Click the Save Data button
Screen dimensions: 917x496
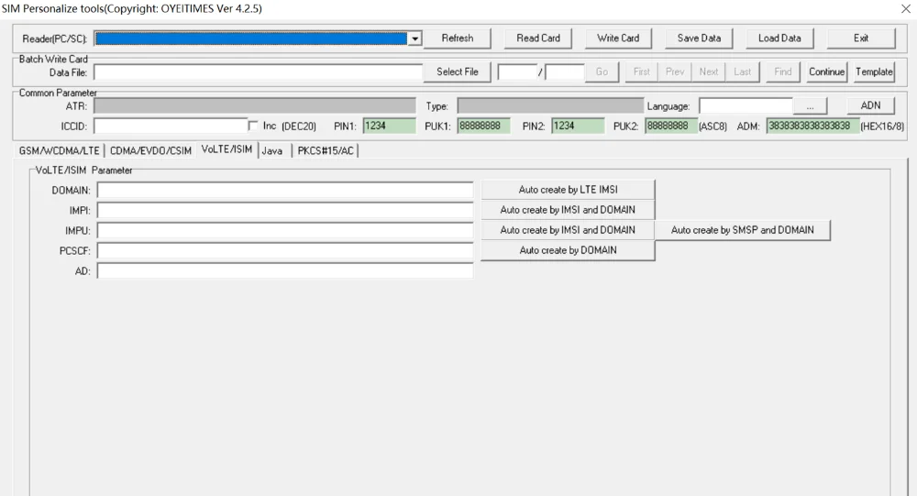(699, 38)
